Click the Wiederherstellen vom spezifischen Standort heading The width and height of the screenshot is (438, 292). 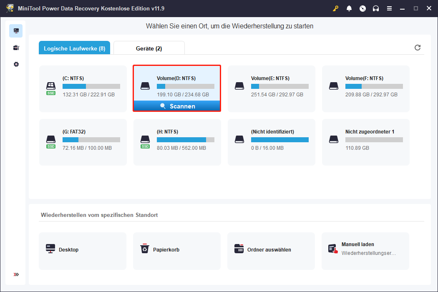point(99,215)
